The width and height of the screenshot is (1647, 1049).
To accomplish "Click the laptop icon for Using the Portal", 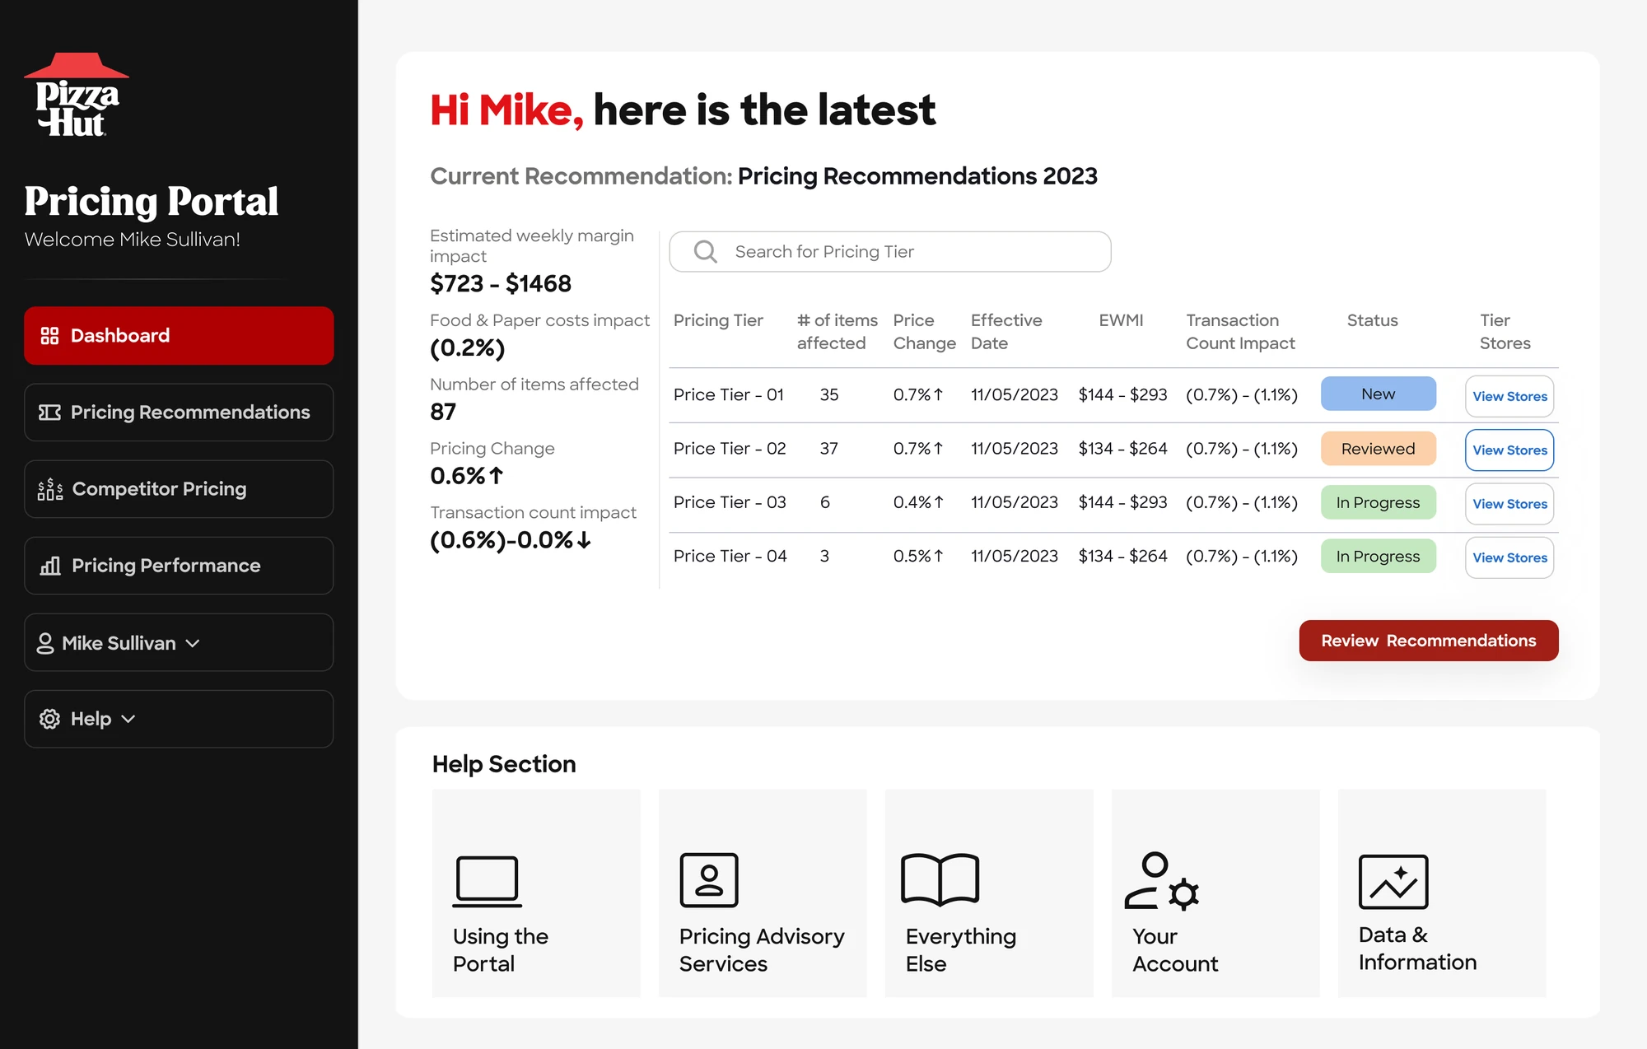I will pos(487,881).
